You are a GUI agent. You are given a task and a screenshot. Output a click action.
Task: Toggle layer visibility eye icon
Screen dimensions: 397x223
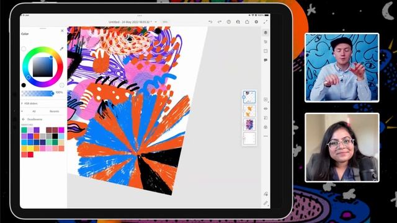tap(265, 108)
